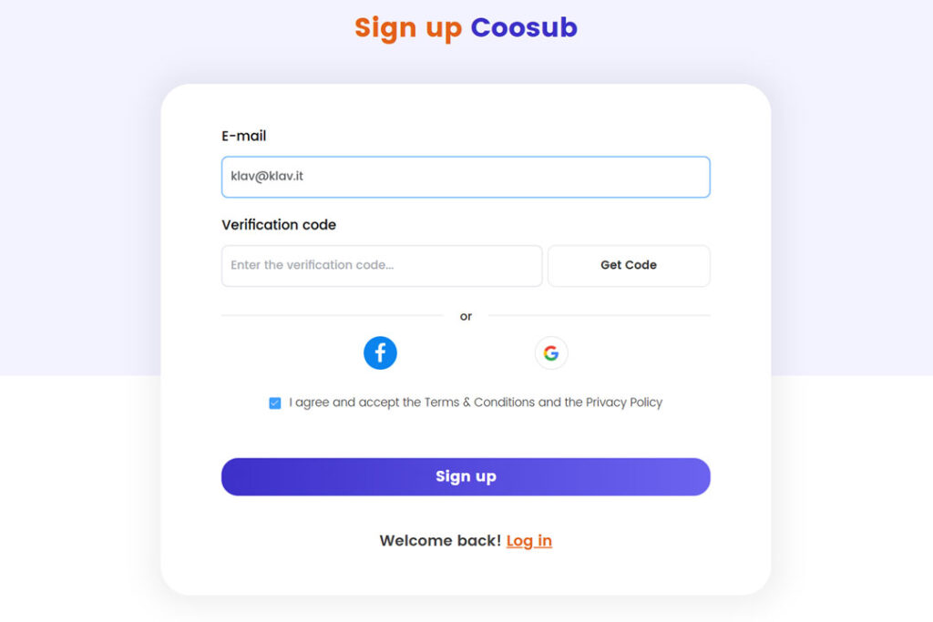Click the divider line right of "or"

(599, 316)
